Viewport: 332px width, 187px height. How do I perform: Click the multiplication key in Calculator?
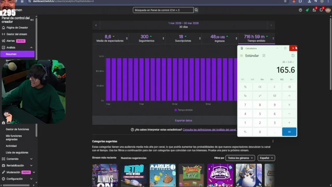(x=289, y=105)
